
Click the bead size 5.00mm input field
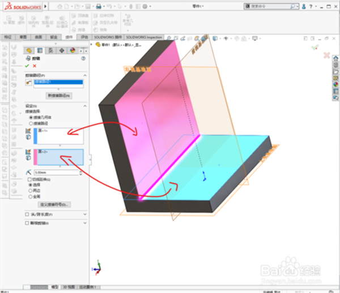(56, 173)
